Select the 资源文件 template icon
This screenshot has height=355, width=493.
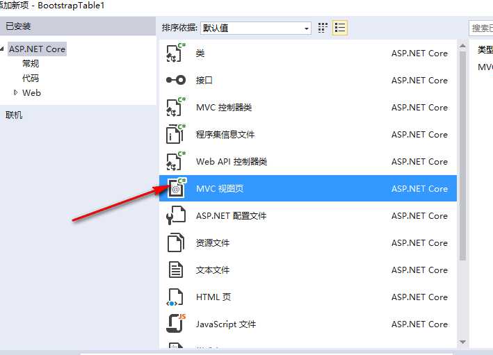pos(176,242)
